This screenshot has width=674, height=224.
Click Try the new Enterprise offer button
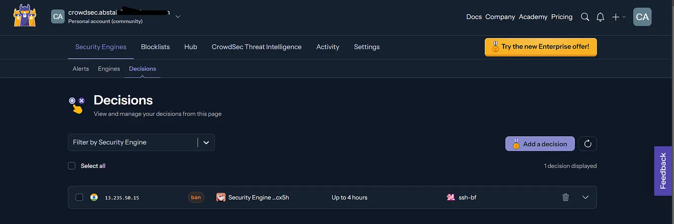click(541, 47)
